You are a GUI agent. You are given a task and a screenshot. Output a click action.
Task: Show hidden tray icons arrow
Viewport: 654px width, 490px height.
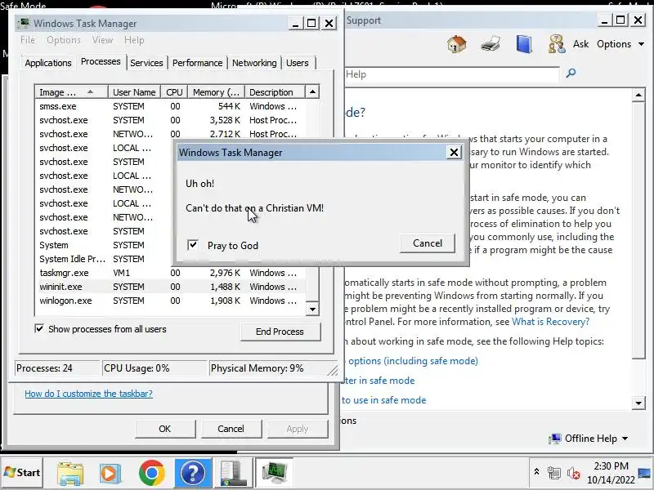[x=536, y=472]
